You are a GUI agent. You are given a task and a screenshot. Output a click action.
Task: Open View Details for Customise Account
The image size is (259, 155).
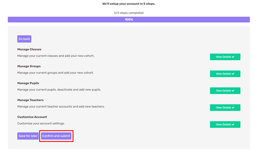(225, 124)
